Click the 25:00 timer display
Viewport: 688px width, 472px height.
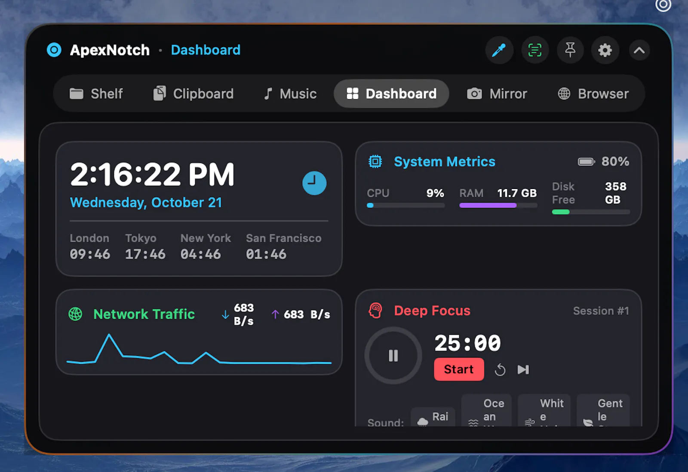tap(468, 343)
